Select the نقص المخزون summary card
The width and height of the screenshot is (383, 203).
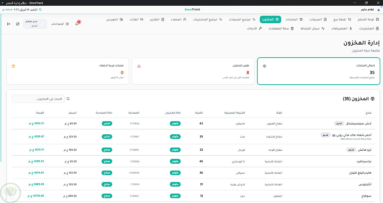193,71
